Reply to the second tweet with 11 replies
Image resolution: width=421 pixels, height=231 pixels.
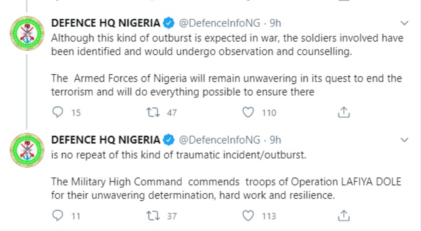57,215
